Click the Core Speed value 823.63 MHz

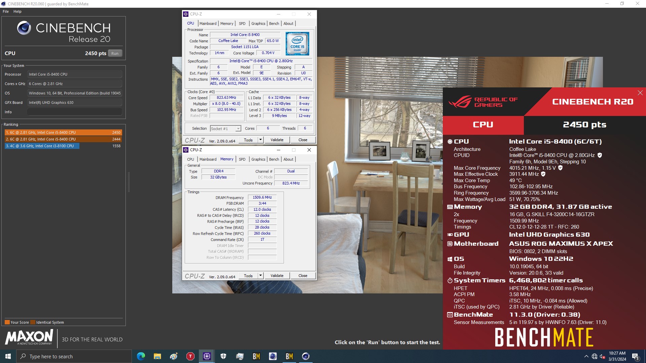click(x=226, y=97)
